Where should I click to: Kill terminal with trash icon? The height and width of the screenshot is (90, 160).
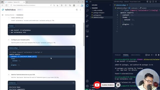click(158, 55)
